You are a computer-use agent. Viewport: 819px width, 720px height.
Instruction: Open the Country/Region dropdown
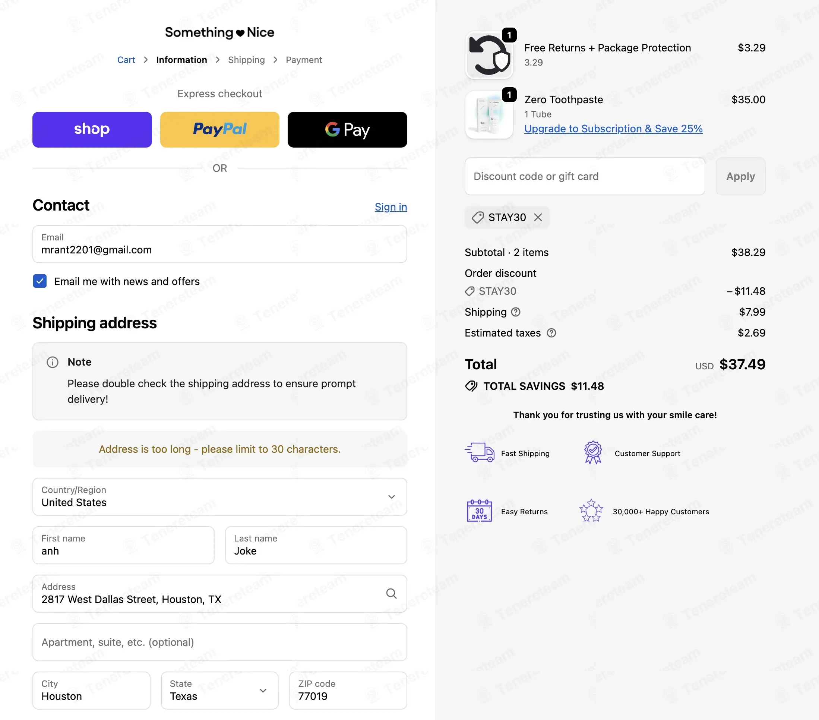coord(219,497)
